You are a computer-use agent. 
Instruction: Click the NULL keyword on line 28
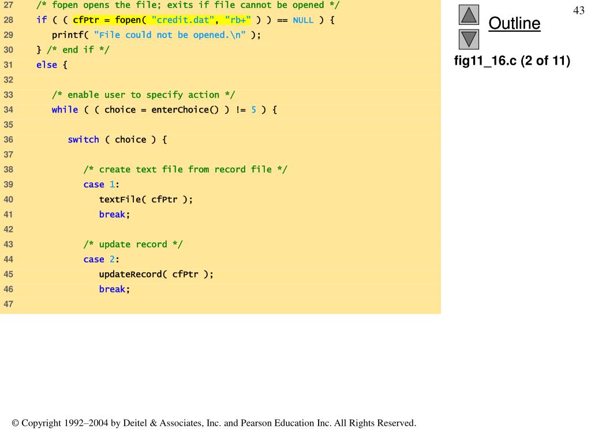[303, 20]
